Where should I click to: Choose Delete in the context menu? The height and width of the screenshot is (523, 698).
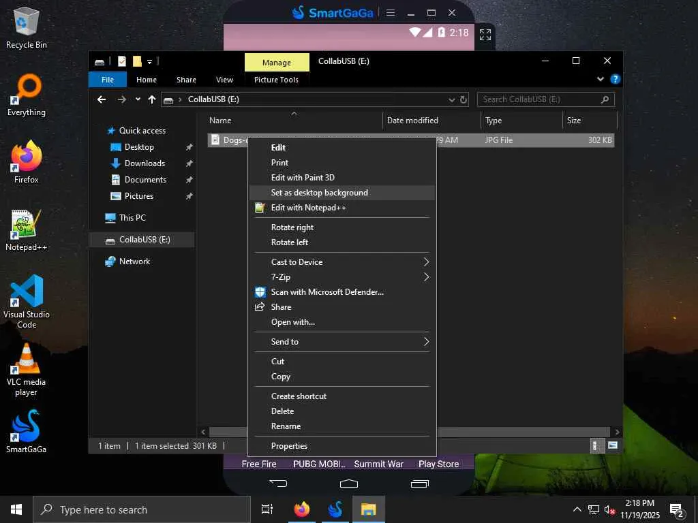(342, 411)
